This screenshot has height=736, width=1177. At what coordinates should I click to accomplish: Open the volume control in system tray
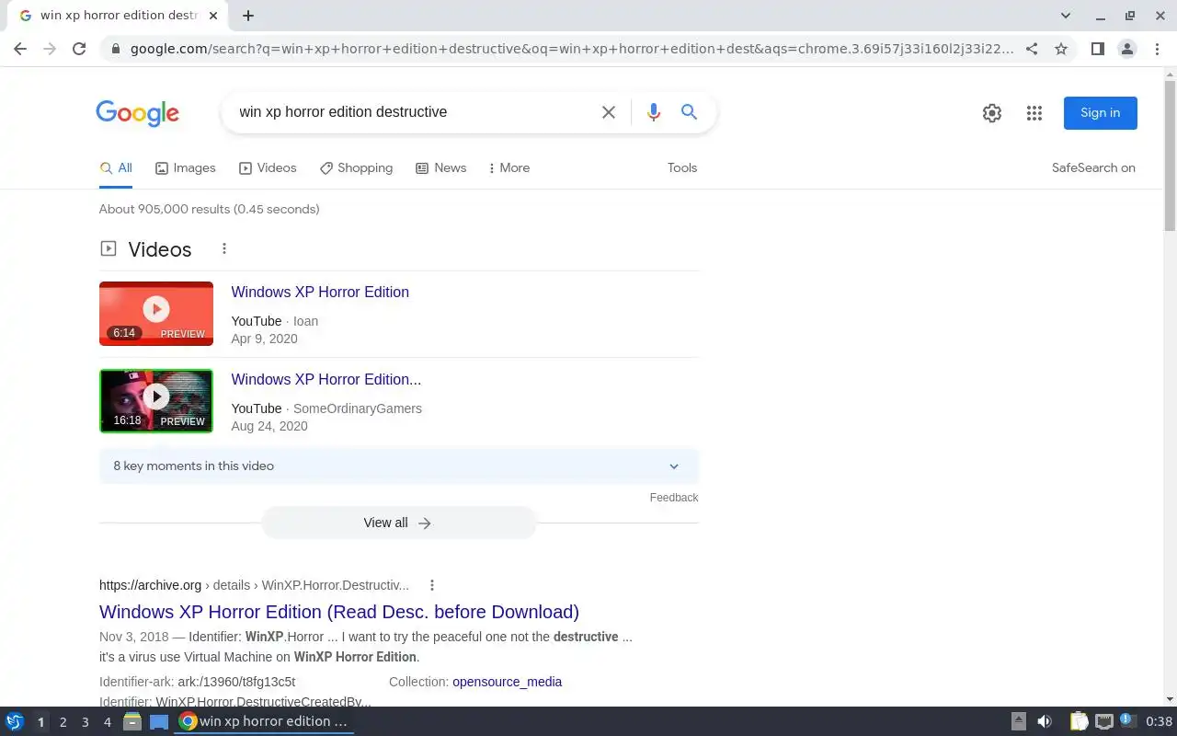pos(1045,721)
